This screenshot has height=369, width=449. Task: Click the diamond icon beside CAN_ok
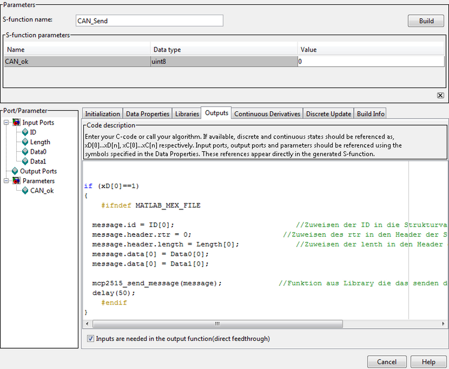pos(25,191)
